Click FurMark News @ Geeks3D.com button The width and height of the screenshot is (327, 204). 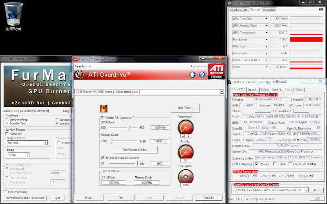click(25, 198)
